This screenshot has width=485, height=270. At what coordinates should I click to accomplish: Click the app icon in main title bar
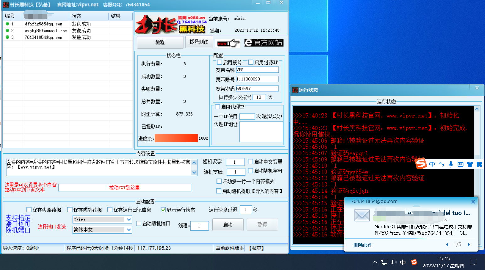point(6,4)
